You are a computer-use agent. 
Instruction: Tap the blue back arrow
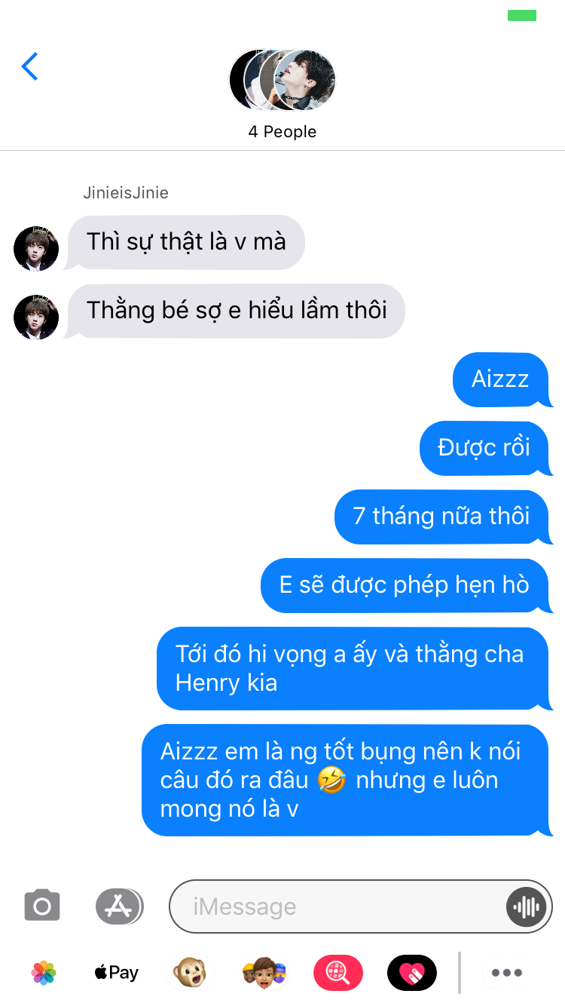(x=29, y=66)
